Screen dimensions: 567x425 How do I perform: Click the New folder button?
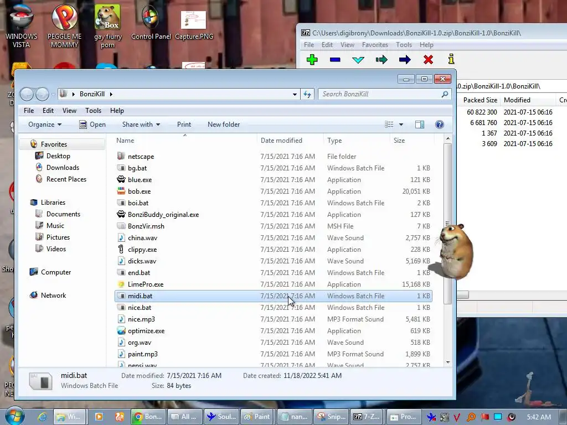pos(224,125)
